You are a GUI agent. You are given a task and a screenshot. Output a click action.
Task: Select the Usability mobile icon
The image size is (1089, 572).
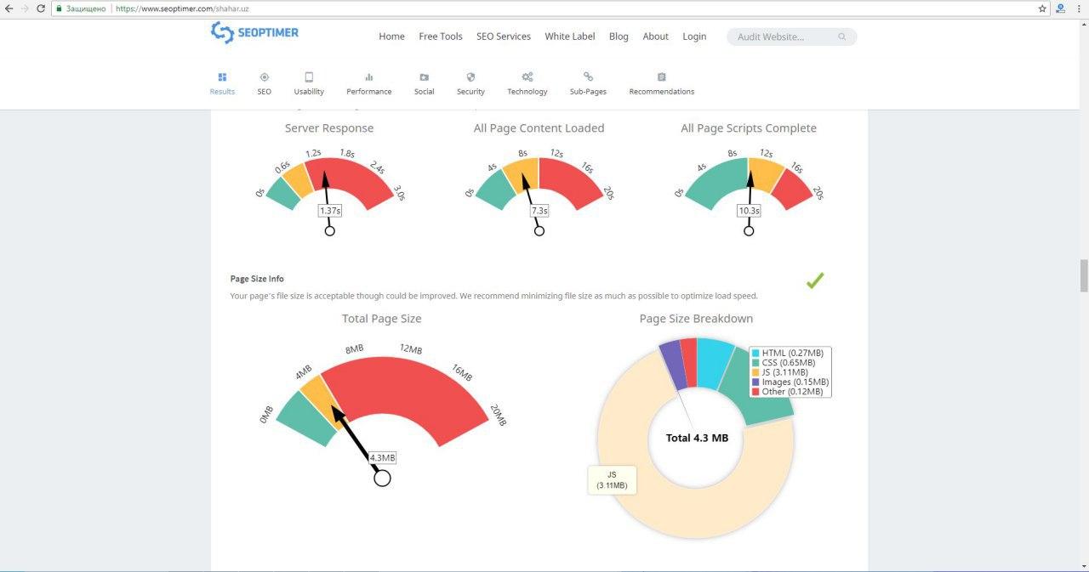[x=309, y=76]
